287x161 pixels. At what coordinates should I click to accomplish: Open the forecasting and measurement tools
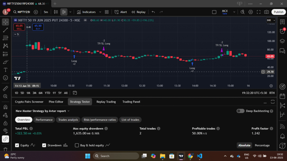tap(6, 54)
